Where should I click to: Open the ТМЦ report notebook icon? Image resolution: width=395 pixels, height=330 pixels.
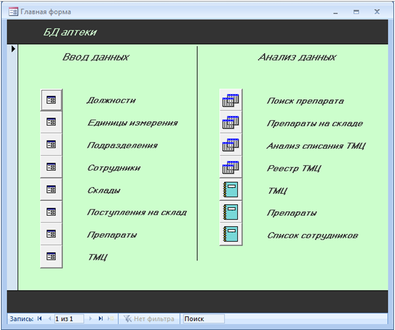230,189
